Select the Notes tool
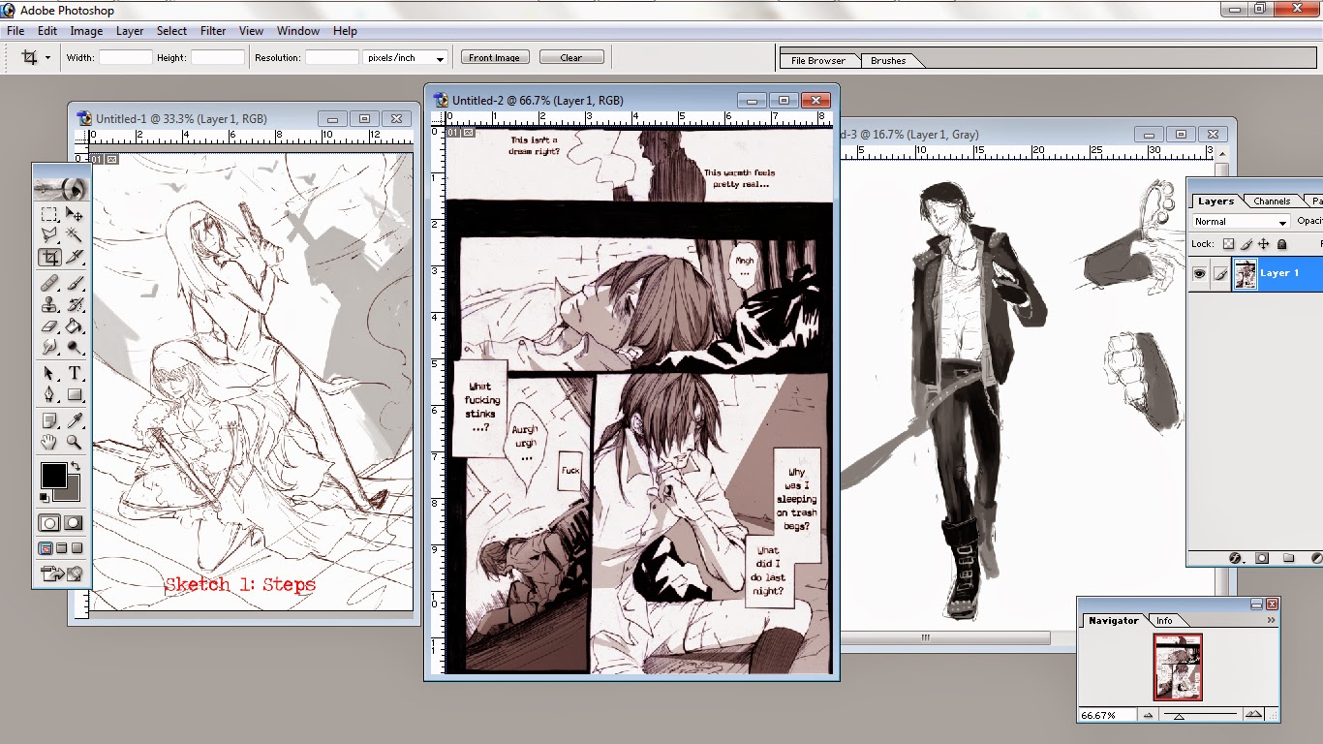 49,420
